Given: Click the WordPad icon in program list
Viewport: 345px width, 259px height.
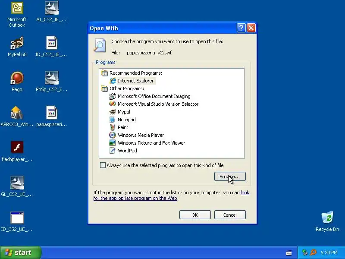Looking at the screenshot, I should click(x=113, y=151).
